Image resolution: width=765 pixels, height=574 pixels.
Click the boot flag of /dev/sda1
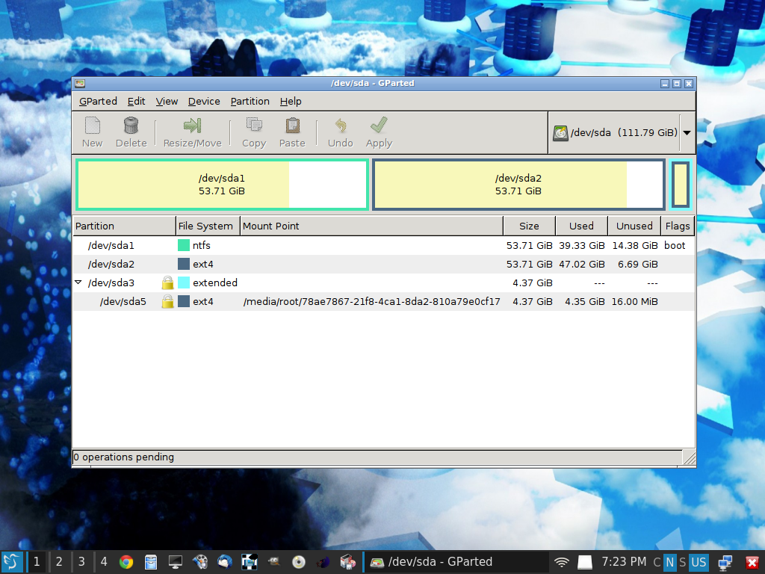[x=675, y=245]
